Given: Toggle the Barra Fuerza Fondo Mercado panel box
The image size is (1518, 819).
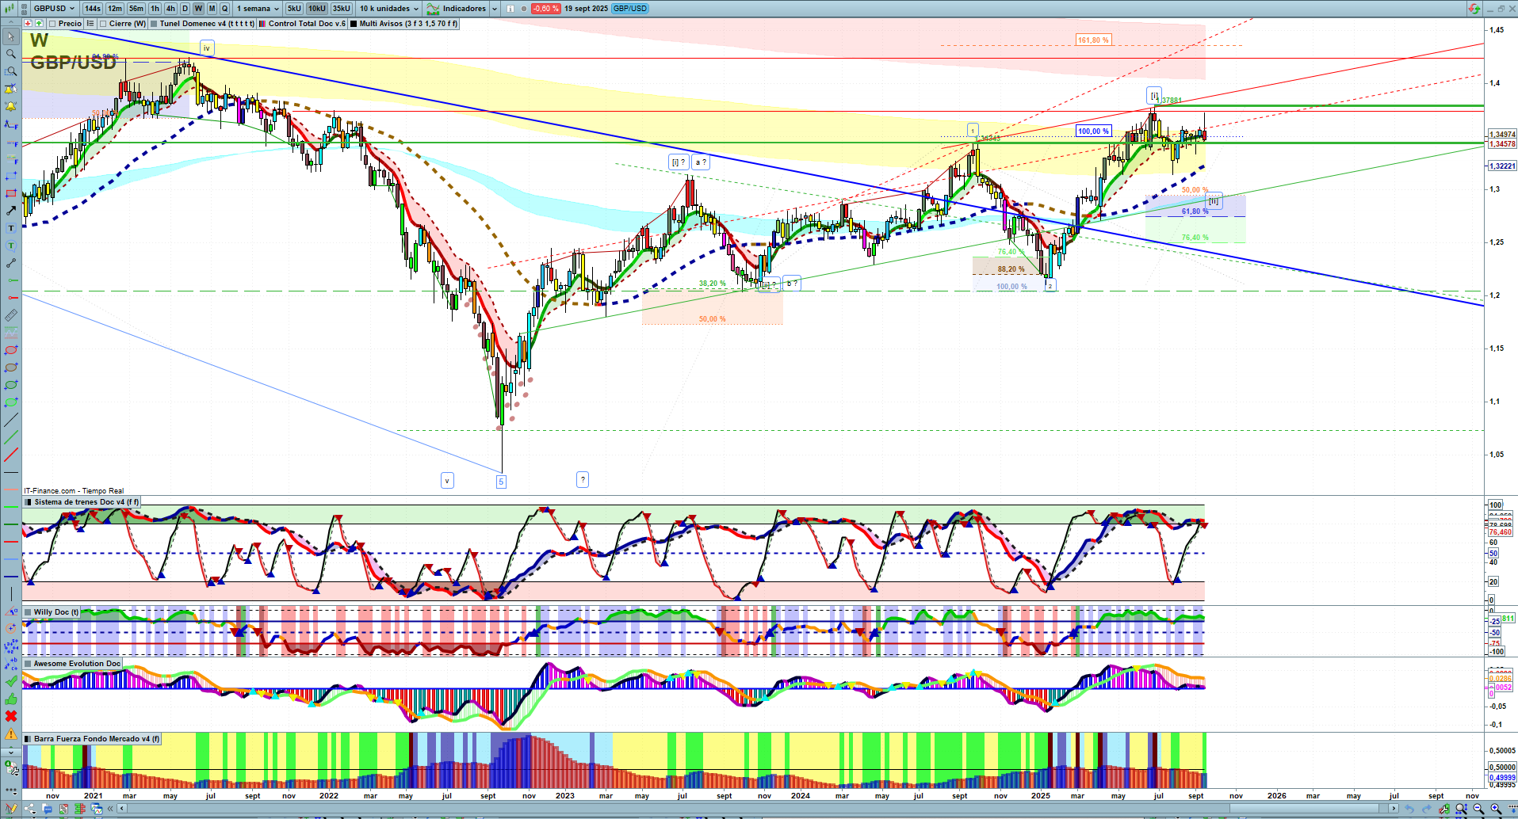Looking at the screenshot, I should [x=29, y=739].
